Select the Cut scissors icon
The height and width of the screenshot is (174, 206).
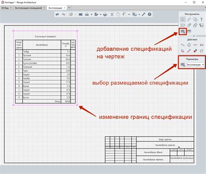(x=112, y=14)
